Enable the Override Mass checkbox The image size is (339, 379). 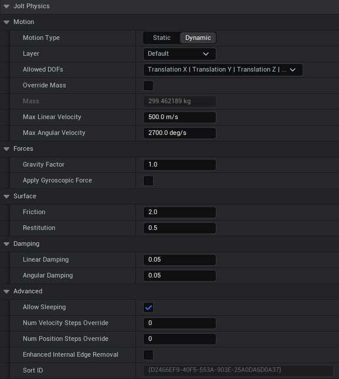148,86
